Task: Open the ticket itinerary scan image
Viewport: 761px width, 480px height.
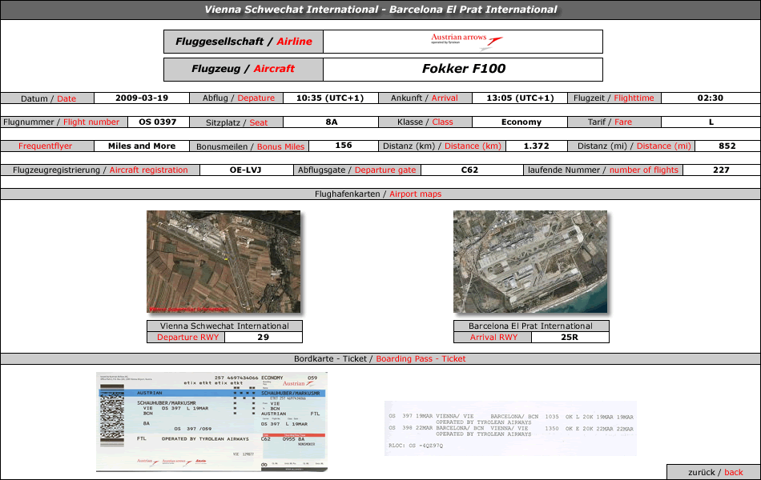Action: (x=510, y=428)
